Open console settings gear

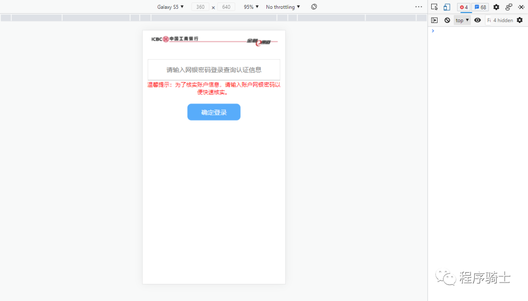click(520, 20)
